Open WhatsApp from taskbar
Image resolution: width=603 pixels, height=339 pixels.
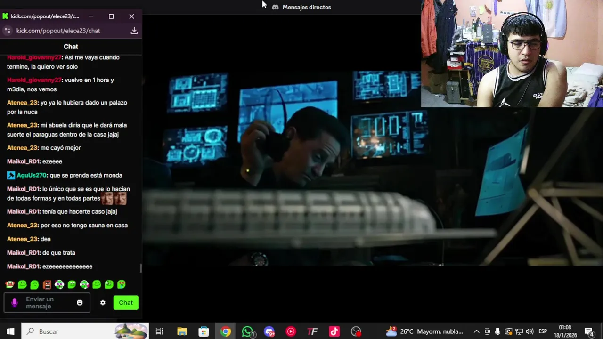click(x=247, y=331)
